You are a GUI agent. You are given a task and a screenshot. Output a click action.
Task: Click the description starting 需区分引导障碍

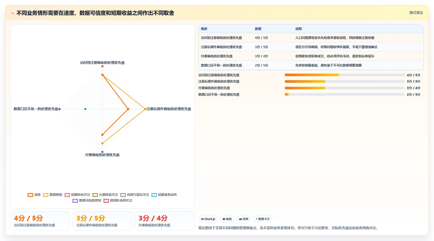pyautogui.click(x=336, y=47)
